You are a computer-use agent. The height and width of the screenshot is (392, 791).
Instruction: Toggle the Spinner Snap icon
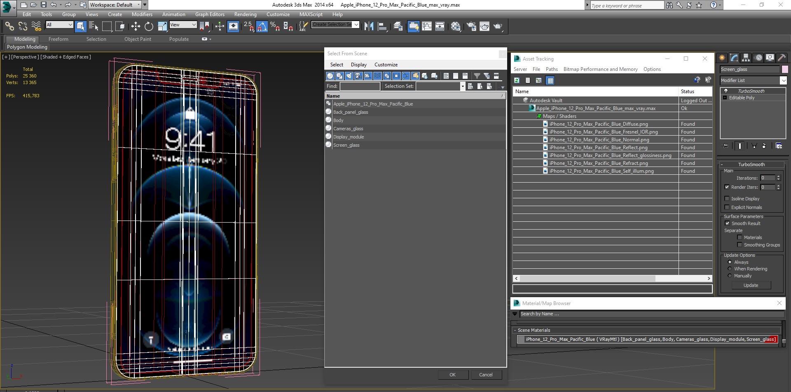pyautogui.click(x=288, y=26)
